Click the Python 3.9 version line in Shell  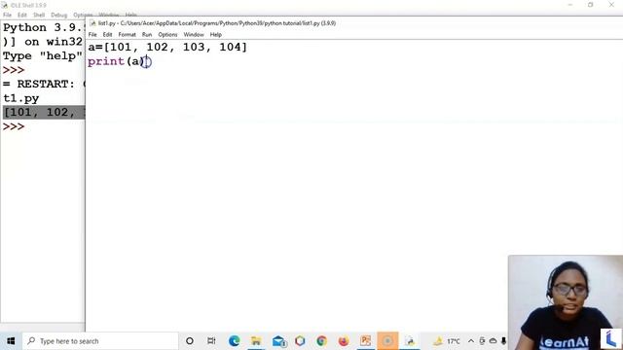click(x=44, y=27)
